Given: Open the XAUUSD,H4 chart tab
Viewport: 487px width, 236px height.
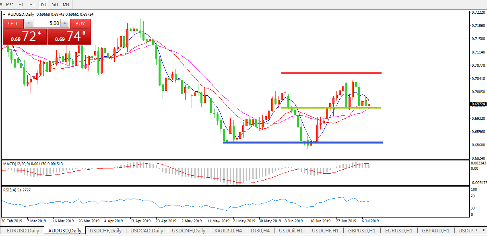Looking at the screenshot, I should (x=227, y=231).
